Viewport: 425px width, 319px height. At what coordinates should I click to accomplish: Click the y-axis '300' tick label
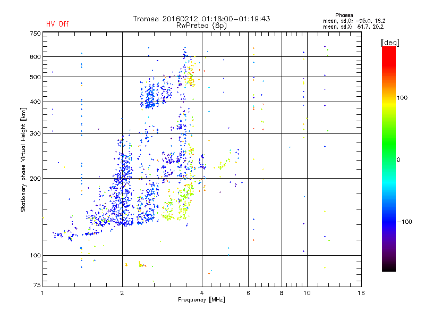coord(35,133)
